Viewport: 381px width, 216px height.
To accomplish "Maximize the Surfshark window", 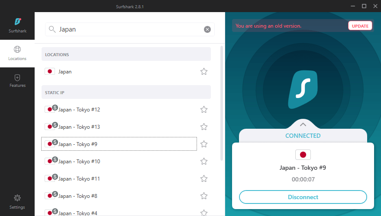I will [364, 6].
